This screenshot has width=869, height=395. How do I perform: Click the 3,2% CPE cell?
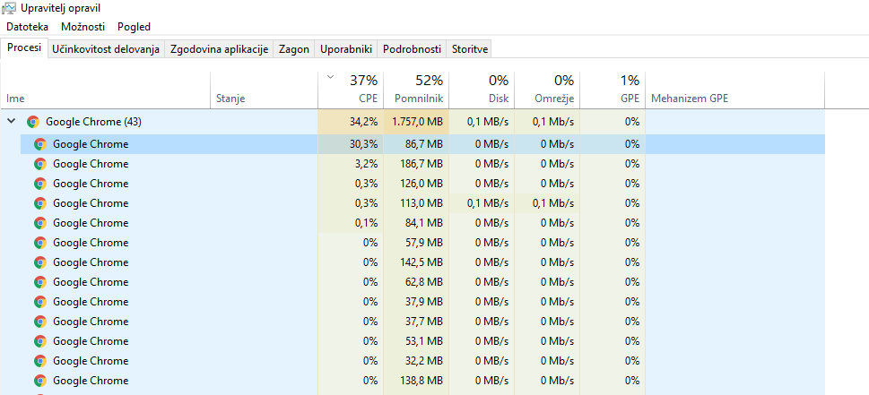coord(351,164)
